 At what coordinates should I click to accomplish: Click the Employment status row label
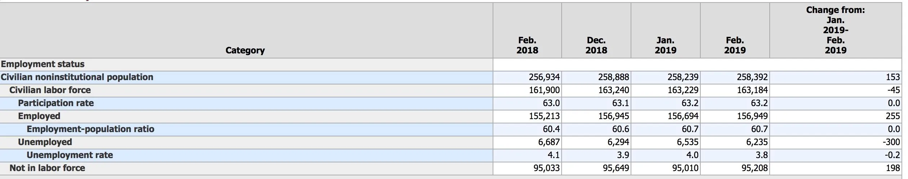[43, 64]
